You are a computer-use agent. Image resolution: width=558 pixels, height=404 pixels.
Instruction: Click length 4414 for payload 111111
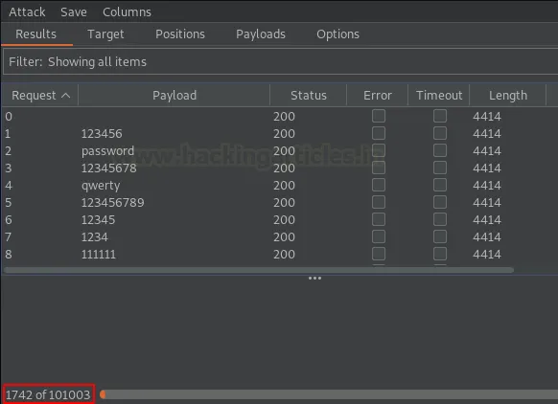(487, 255)
